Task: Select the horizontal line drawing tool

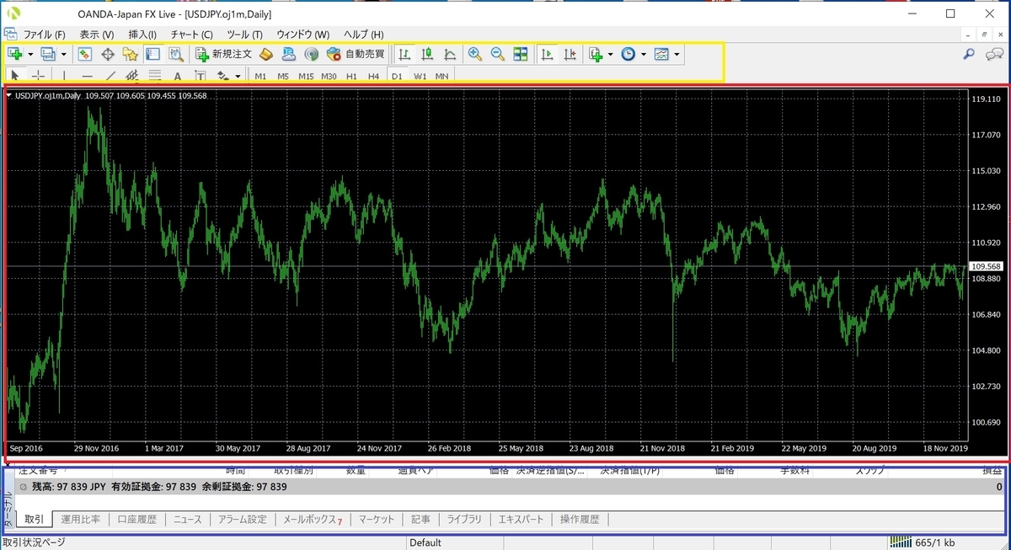Action: (88, 76)
